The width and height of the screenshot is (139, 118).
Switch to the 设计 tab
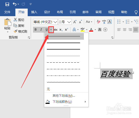47,12
